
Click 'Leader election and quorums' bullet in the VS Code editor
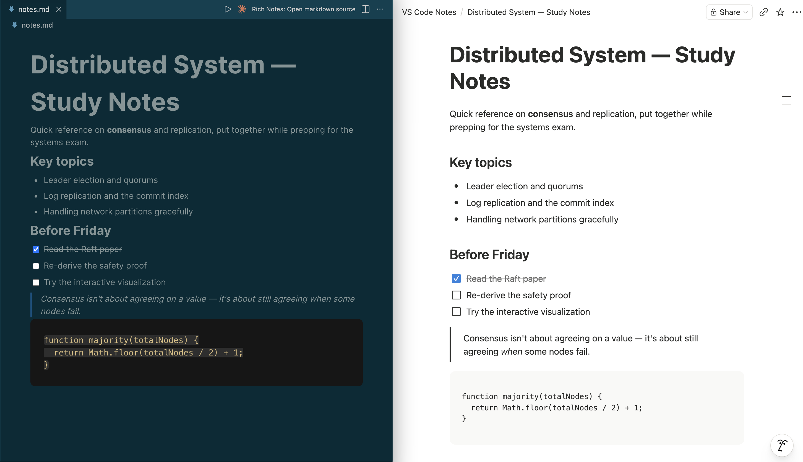click(x=100, y=180)
